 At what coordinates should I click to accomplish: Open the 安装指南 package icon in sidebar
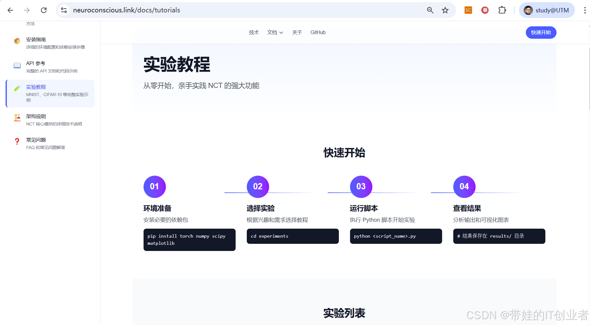coord(17,41)
